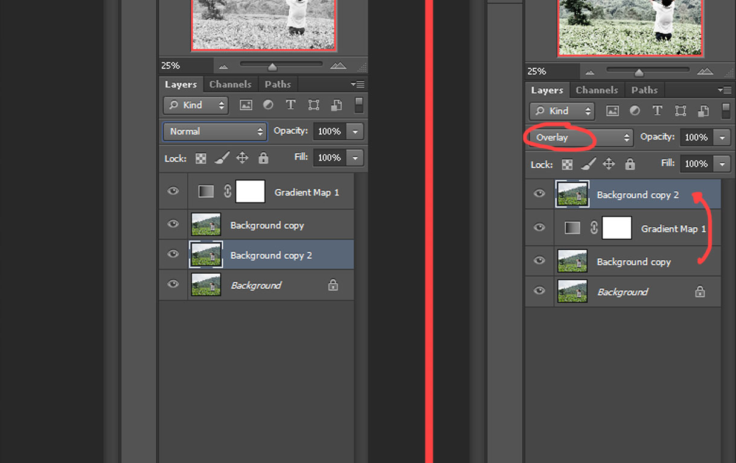The width and height of the screenshot is (736, 463).
Task: Switch to the Channels tab
Action: coord(231,84)
